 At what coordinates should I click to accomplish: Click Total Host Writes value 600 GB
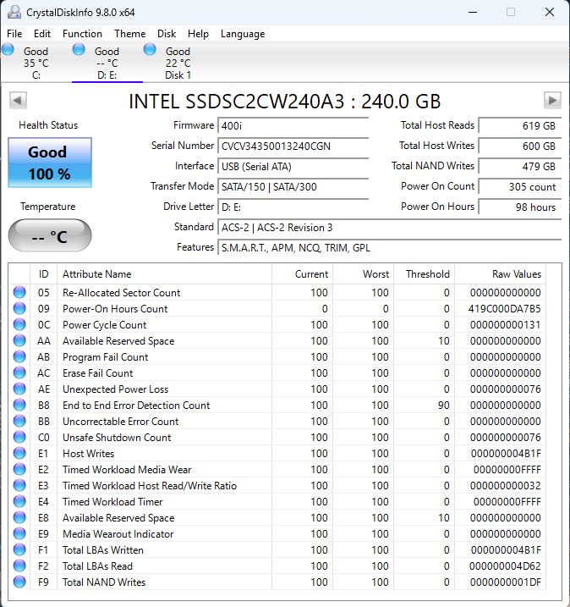pyautogui.click(x=520, y=146)
